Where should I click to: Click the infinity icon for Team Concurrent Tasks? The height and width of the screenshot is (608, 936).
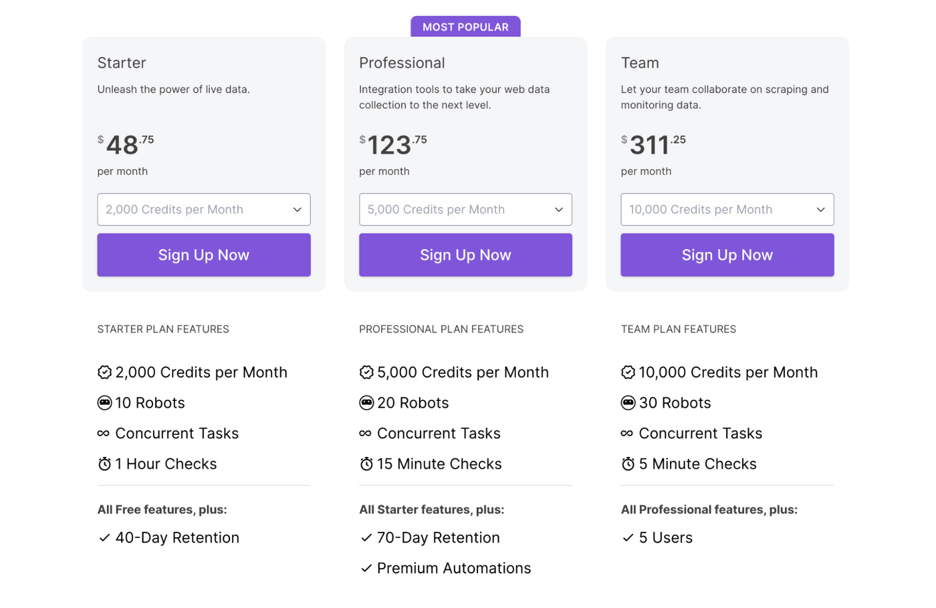tap(628, 434)
